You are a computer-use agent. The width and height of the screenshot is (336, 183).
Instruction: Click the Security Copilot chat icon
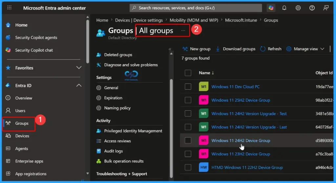click(8, 50)
